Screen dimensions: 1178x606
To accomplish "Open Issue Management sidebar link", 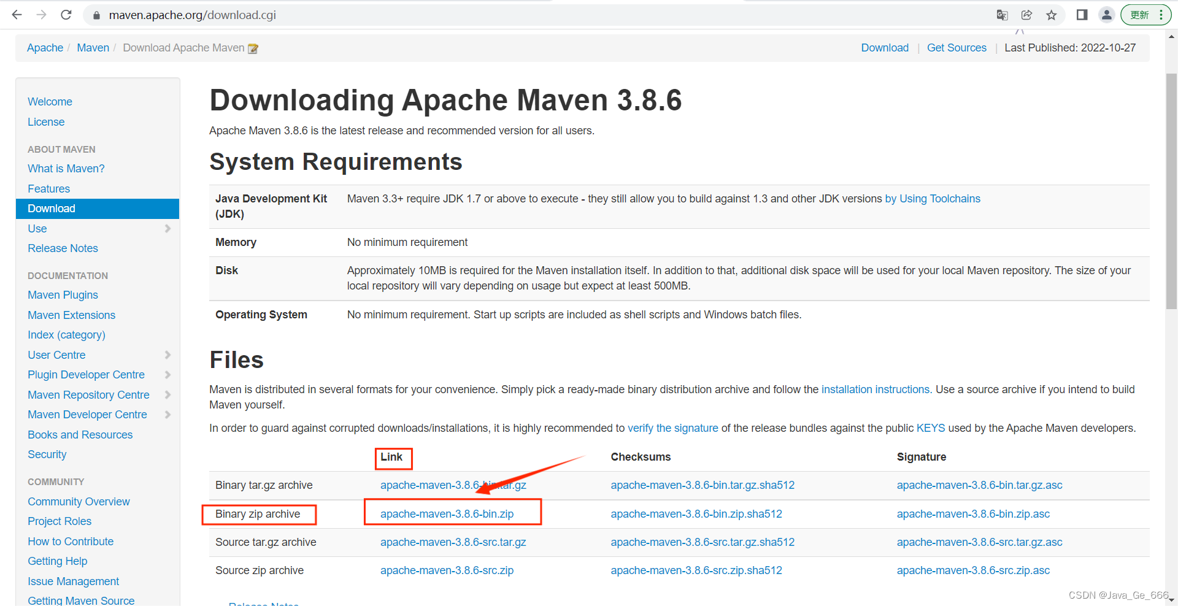I will point(73,581).
